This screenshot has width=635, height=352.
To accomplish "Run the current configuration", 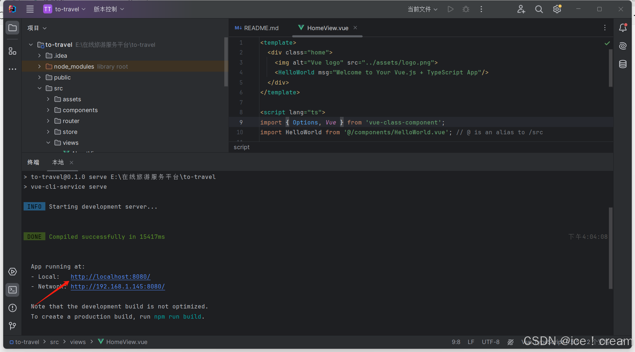I will coord(450,9).
